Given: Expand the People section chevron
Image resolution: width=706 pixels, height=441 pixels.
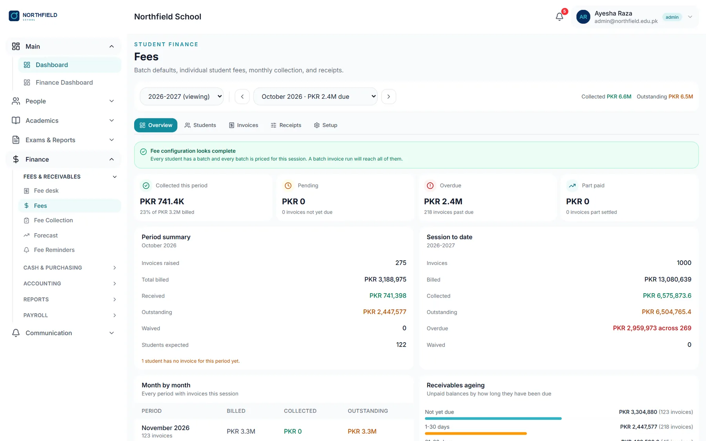Looking at the screenshot, I should pyautogui.click(x=112, y=101).
